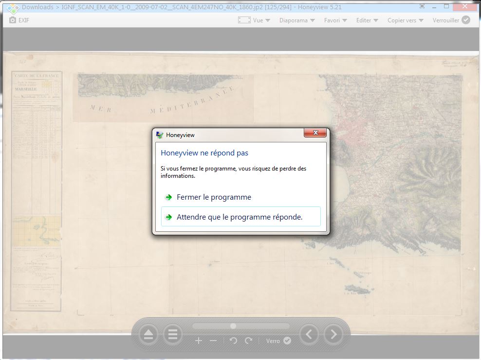
Task: Open the Copier vers dropdown
Action: [x=405, y=20]
